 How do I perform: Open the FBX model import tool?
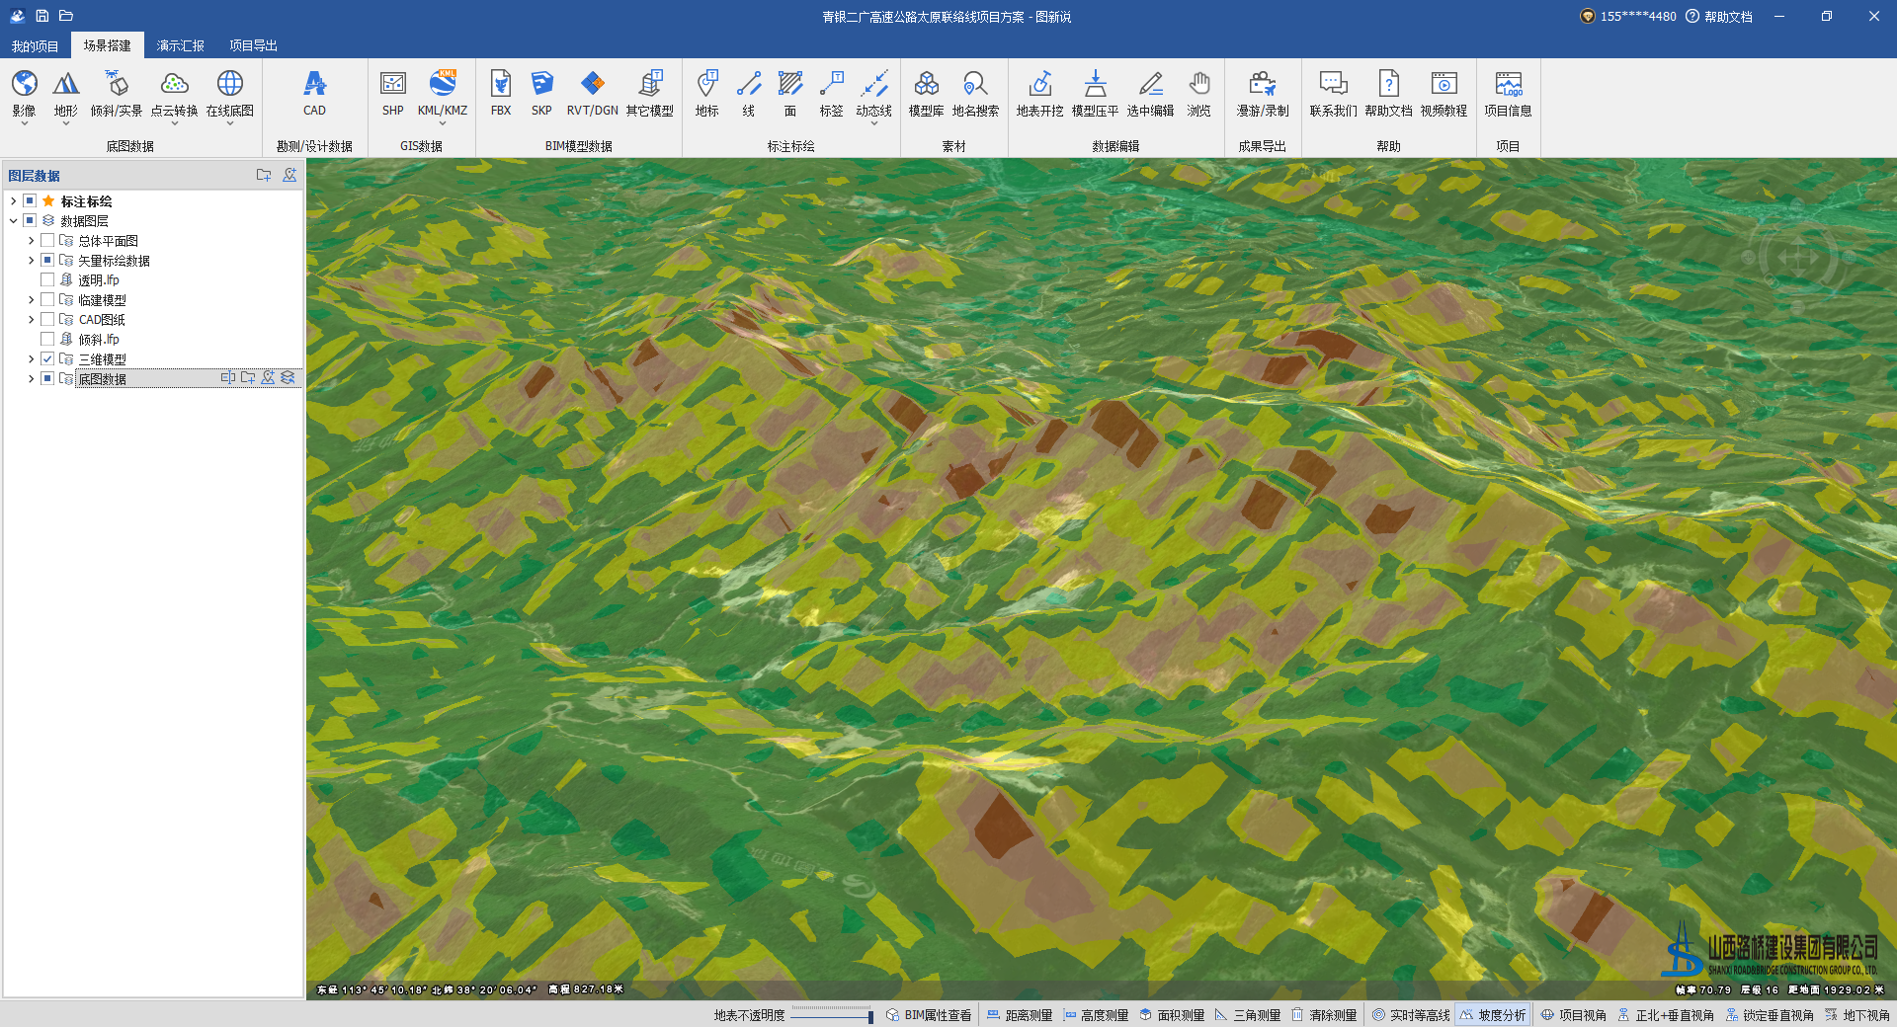pos(501,93)
